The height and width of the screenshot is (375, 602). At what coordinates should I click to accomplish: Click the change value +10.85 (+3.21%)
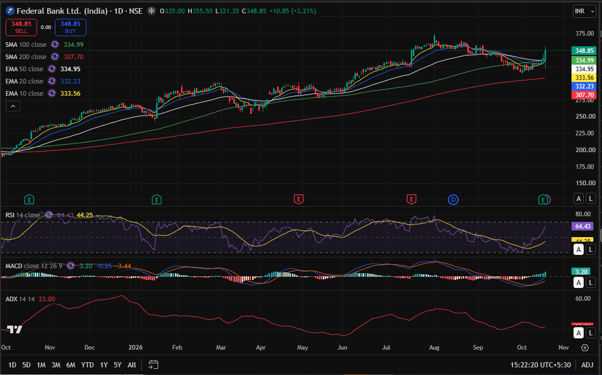click(292, 11)
